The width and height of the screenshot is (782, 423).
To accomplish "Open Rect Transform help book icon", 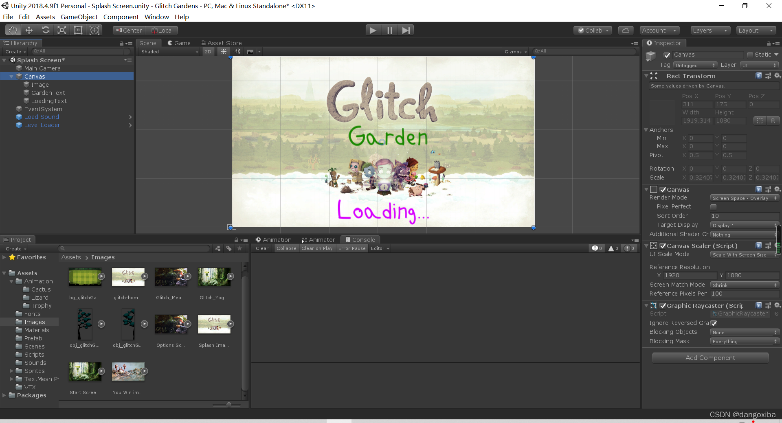I will 759,76.
